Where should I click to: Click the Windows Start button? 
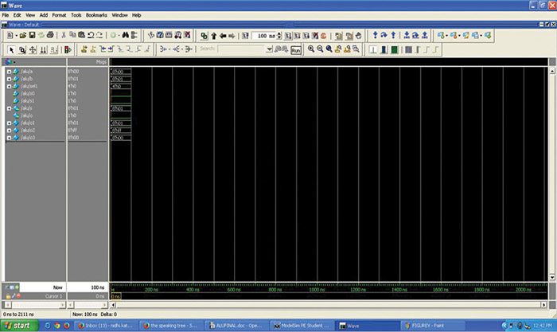tap(21, 325)
